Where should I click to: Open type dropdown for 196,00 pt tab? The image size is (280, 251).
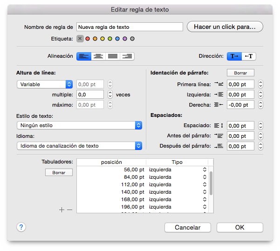[205, 207]
